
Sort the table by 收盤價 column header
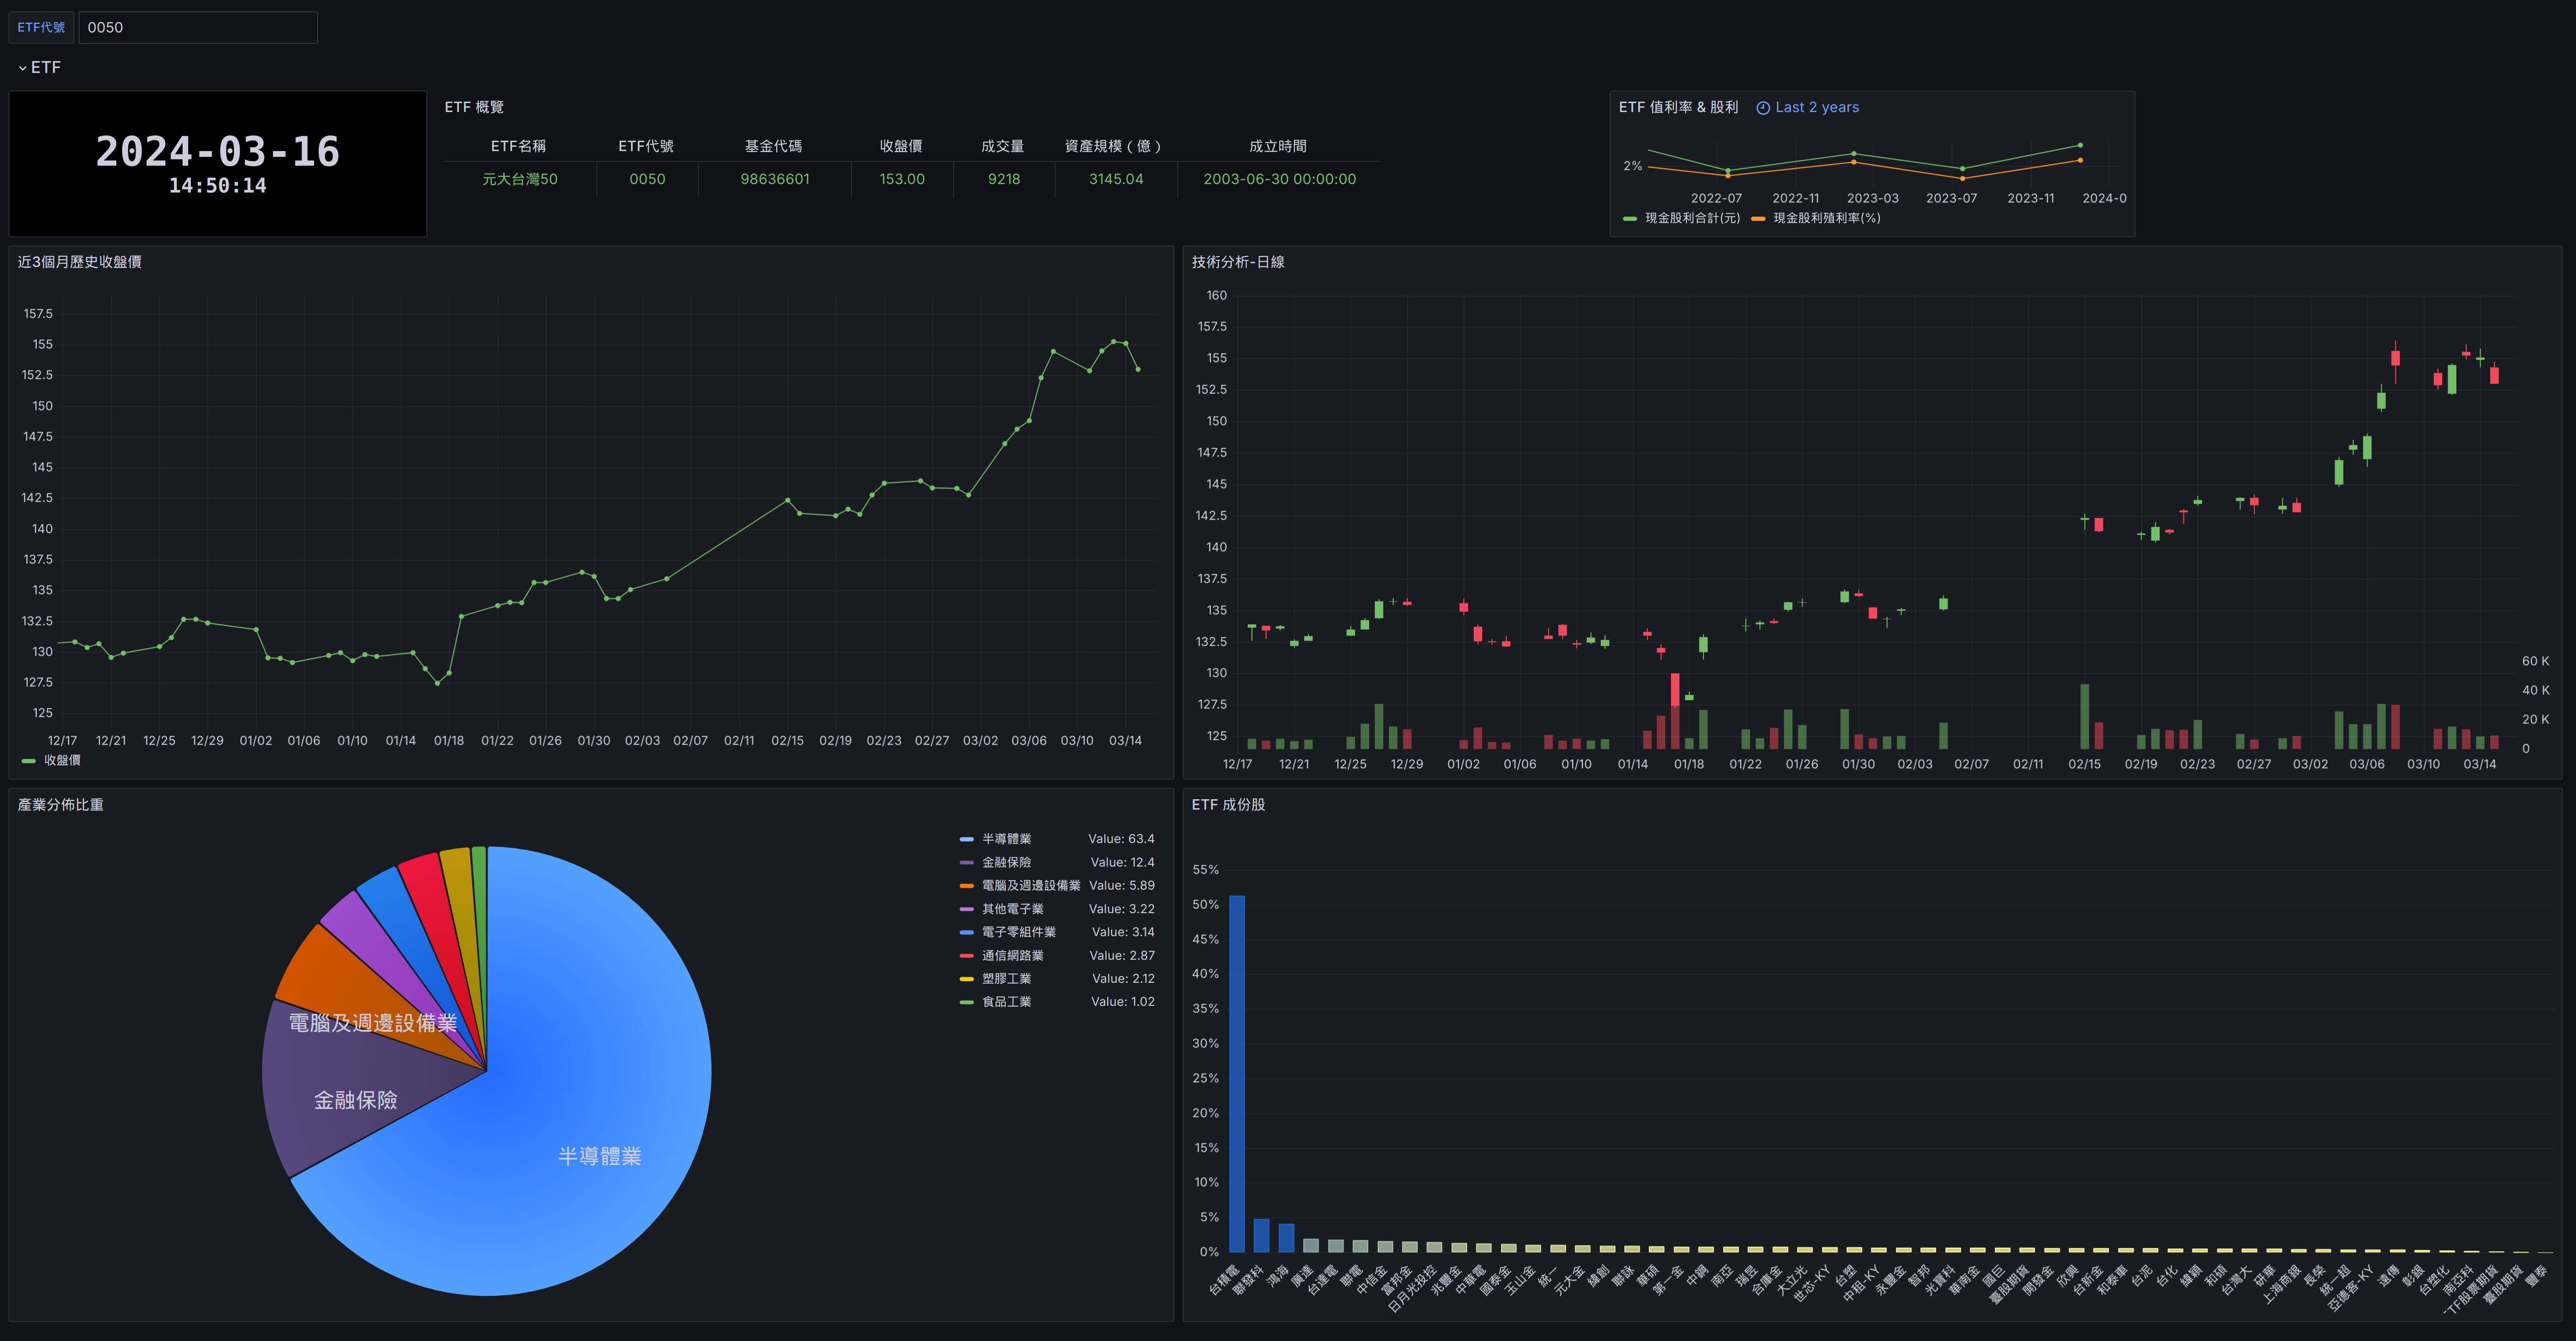[x=900, y=146]
